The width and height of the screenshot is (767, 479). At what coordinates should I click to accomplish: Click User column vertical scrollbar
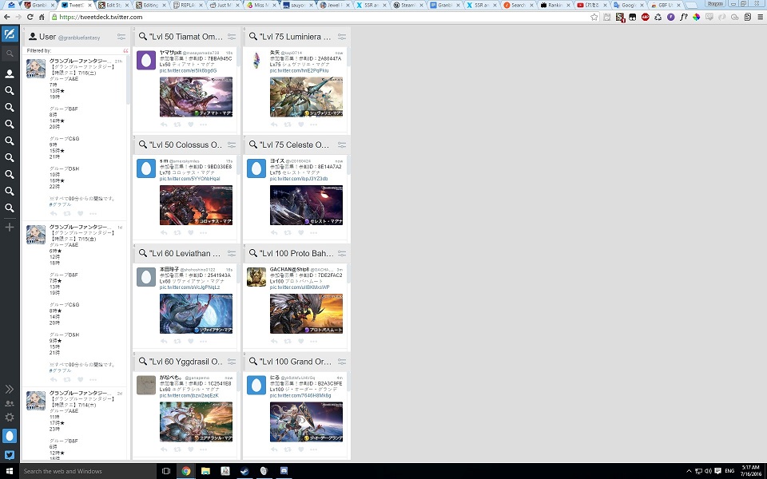coord(128,80)
